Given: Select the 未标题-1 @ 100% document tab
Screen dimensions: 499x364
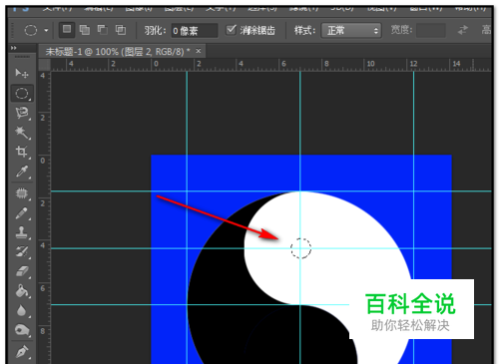Looking at the screenshot, I should click(118, 52).
